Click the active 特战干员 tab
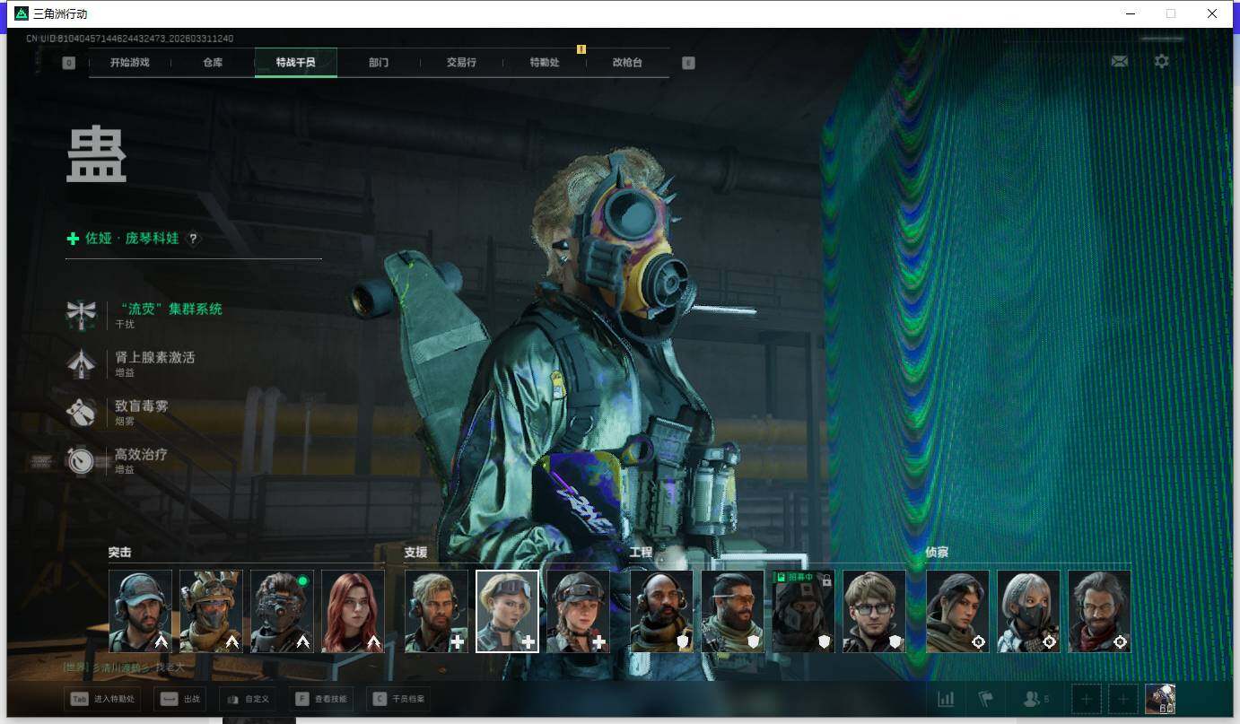1240x724 pixels. point(296,63)
